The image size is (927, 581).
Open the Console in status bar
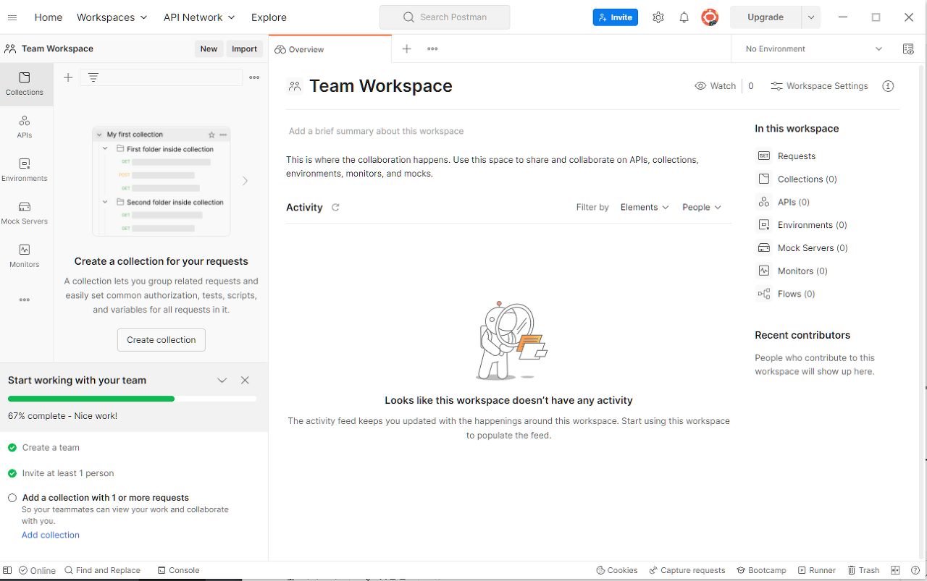pos(178,570)
